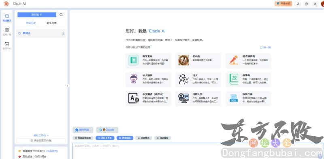Open the SQL终端 document app icon
The height and width of the screenshot is (159, 324).
234,98
